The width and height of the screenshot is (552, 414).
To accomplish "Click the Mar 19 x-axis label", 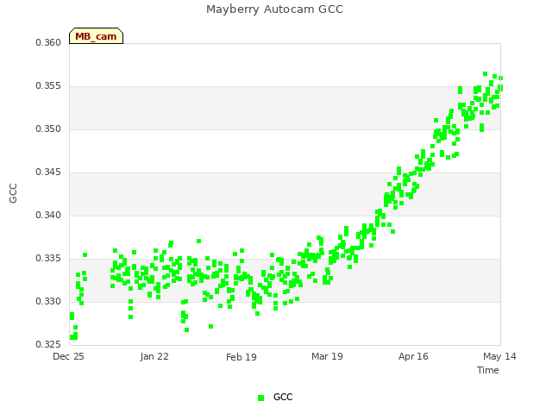I will click(327, 356).
